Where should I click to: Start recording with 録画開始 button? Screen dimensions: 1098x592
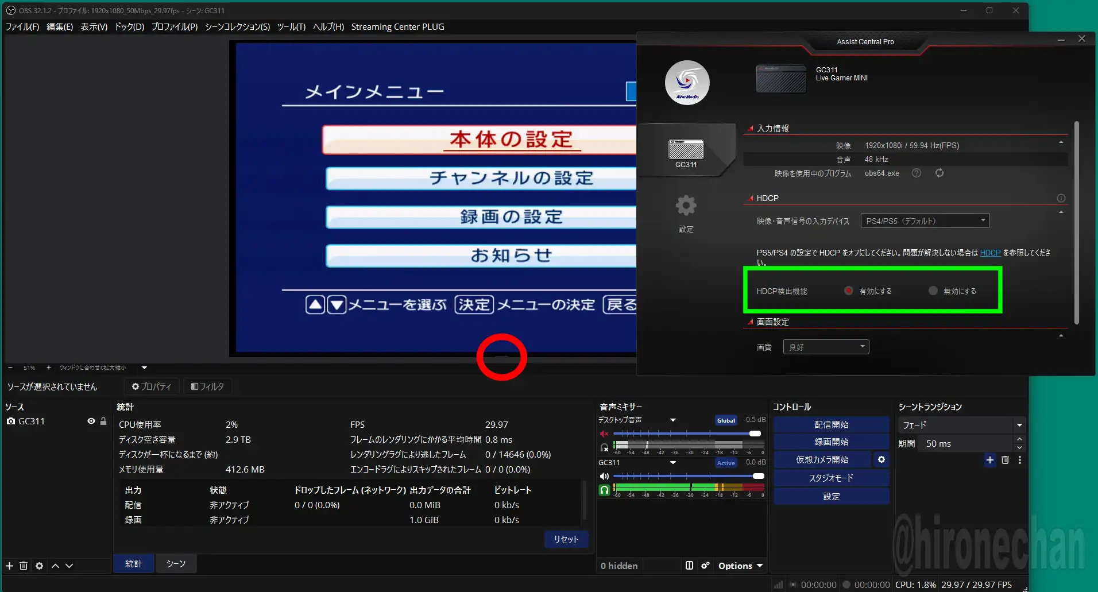click(x=831, y=442)
